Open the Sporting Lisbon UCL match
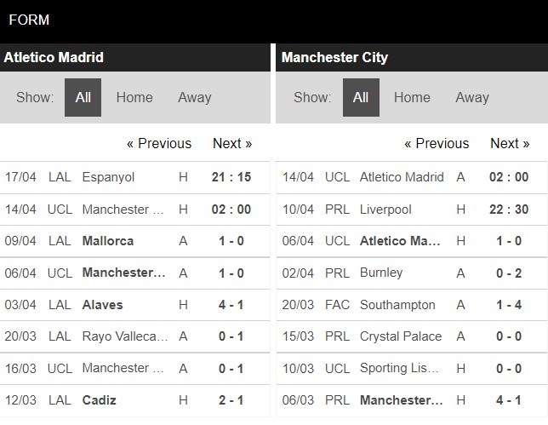 pos(412,368)
